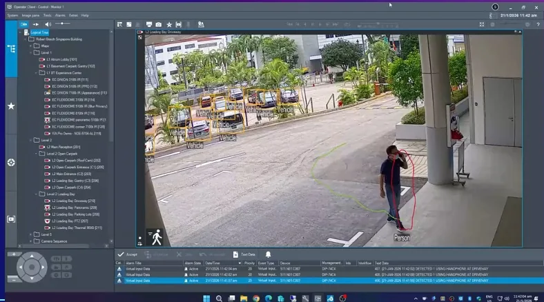
Task: Switch to playback mode arrow icon
Action: pos(36,24)
